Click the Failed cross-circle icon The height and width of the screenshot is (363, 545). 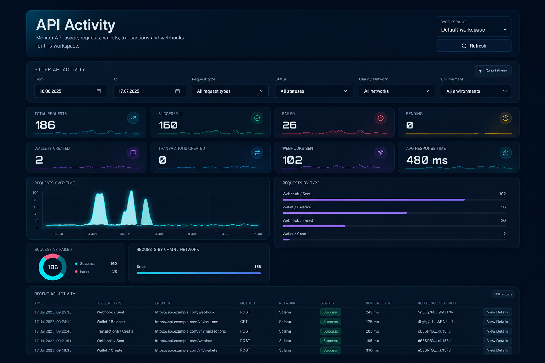point(380,118)
